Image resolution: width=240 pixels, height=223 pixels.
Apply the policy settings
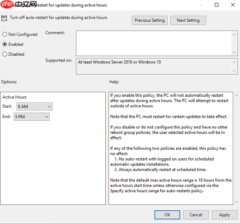click(x=224, y=215)
